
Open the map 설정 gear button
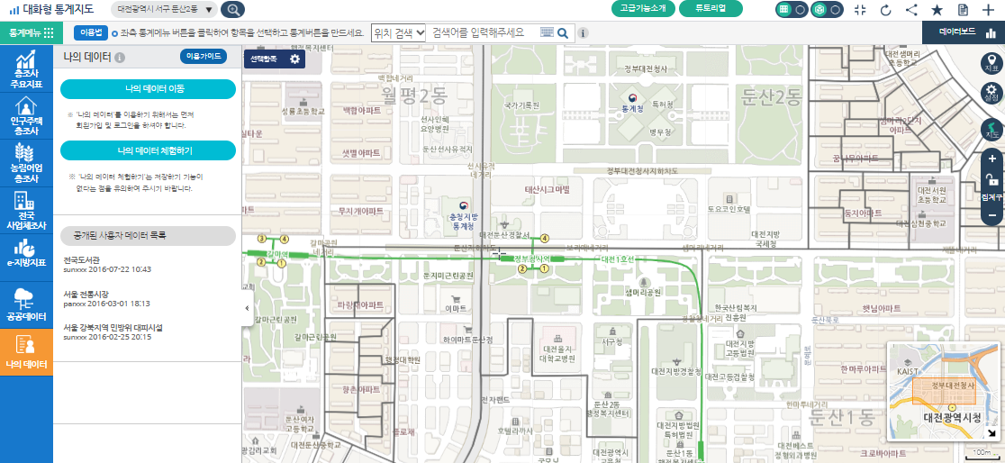pos(991,93)
